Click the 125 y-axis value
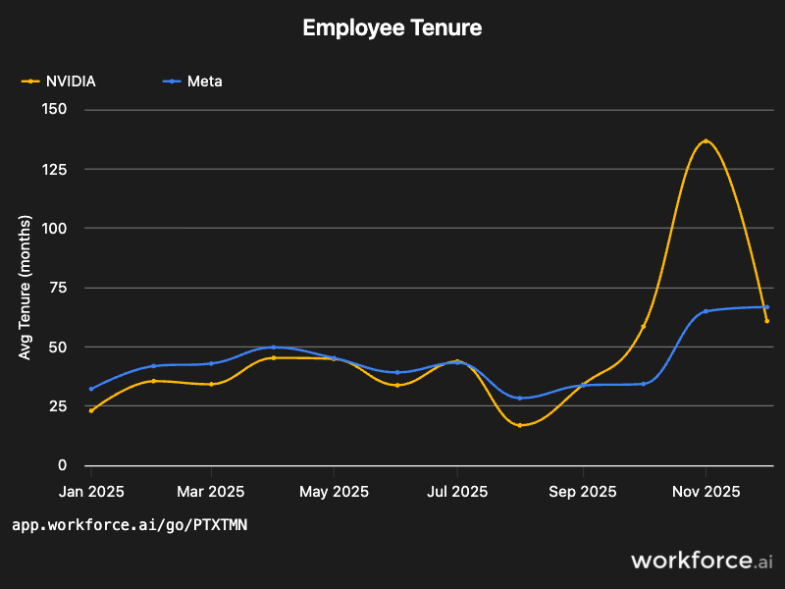This screenshot has height=589, width=785. click(x=54, y=169)
